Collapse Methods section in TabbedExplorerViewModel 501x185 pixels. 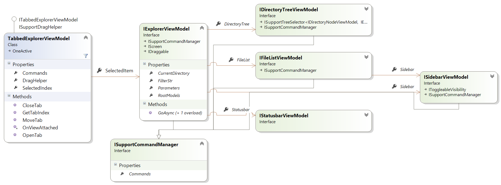[9, 96]
